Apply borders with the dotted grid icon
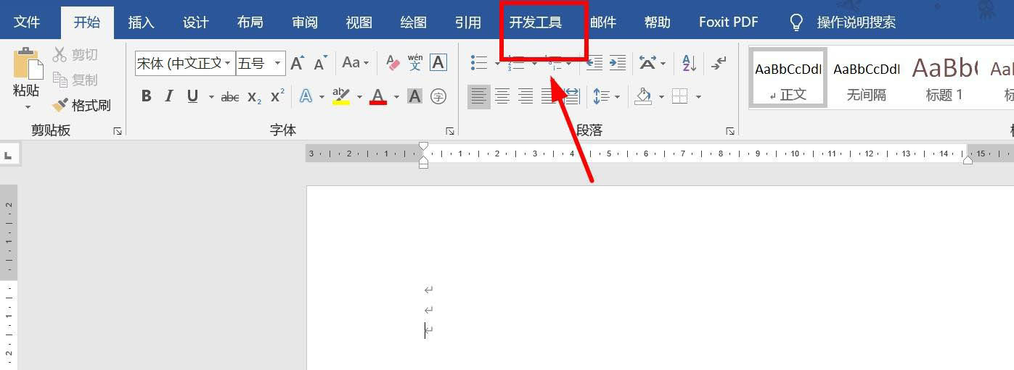 pos(680,96)
